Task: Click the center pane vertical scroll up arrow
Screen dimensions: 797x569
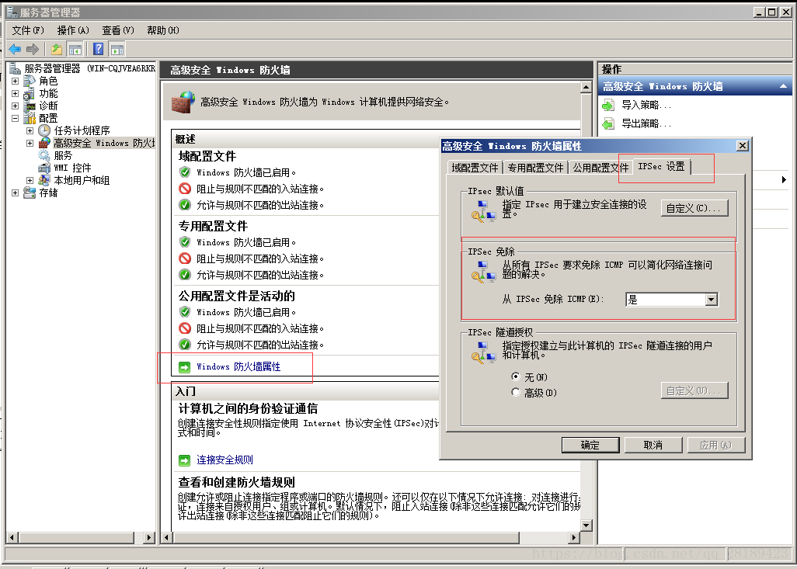Action: 586,88
